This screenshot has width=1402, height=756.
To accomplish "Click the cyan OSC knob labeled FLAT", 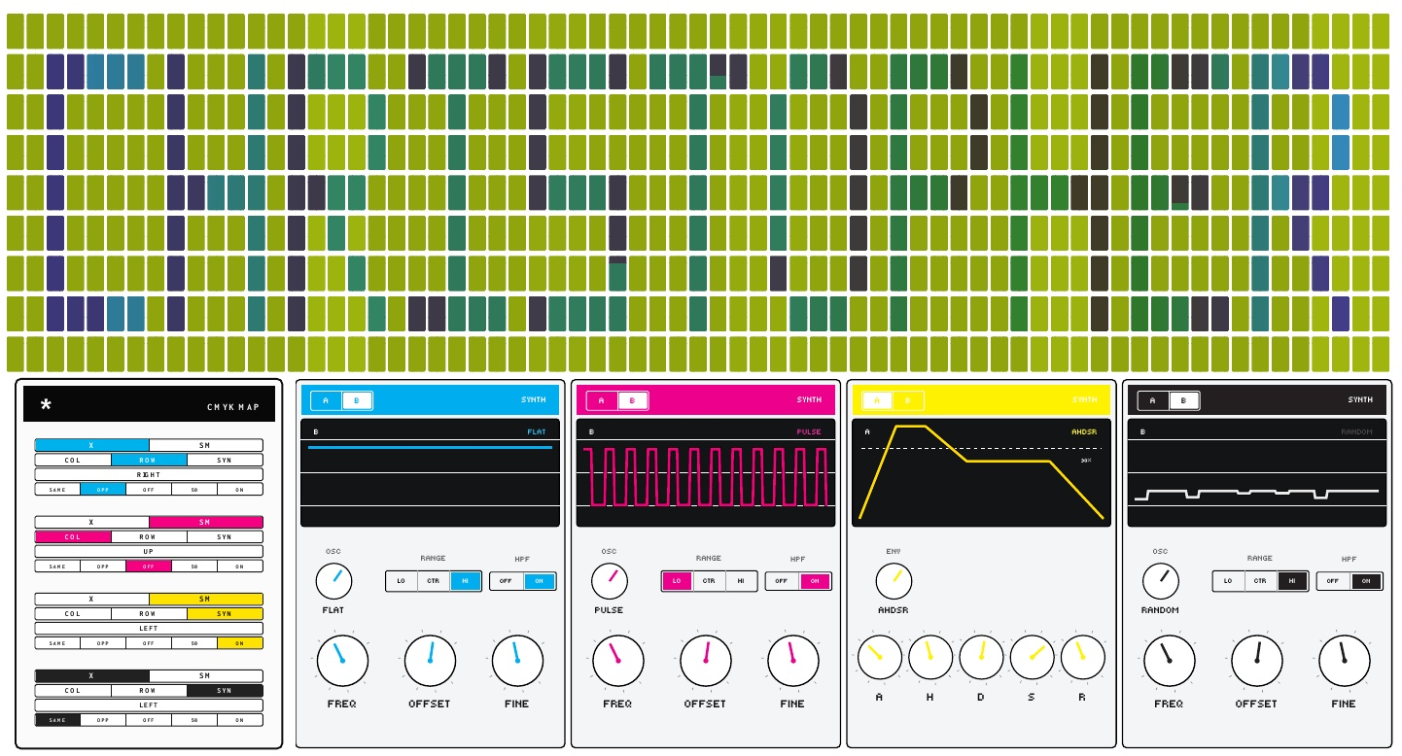I will [x=333, y=581].
